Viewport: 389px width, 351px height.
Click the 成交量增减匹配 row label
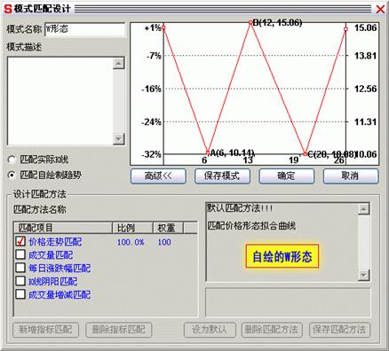[60, 294]
